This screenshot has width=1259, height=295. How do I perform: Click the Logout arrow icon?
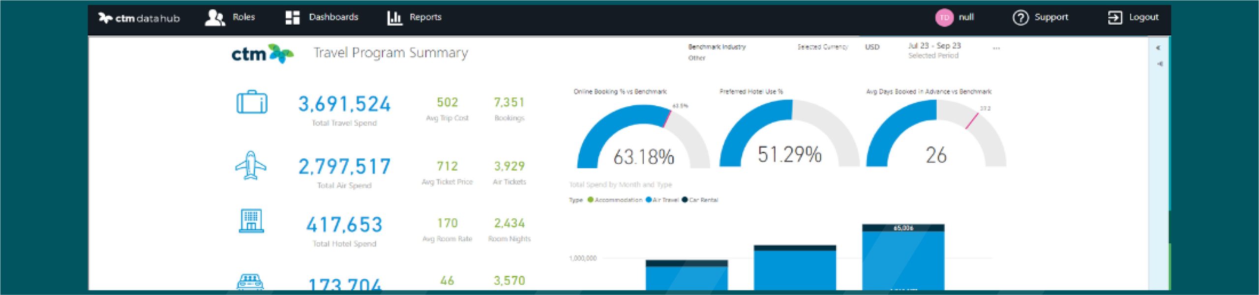(x=1115, y=18)
